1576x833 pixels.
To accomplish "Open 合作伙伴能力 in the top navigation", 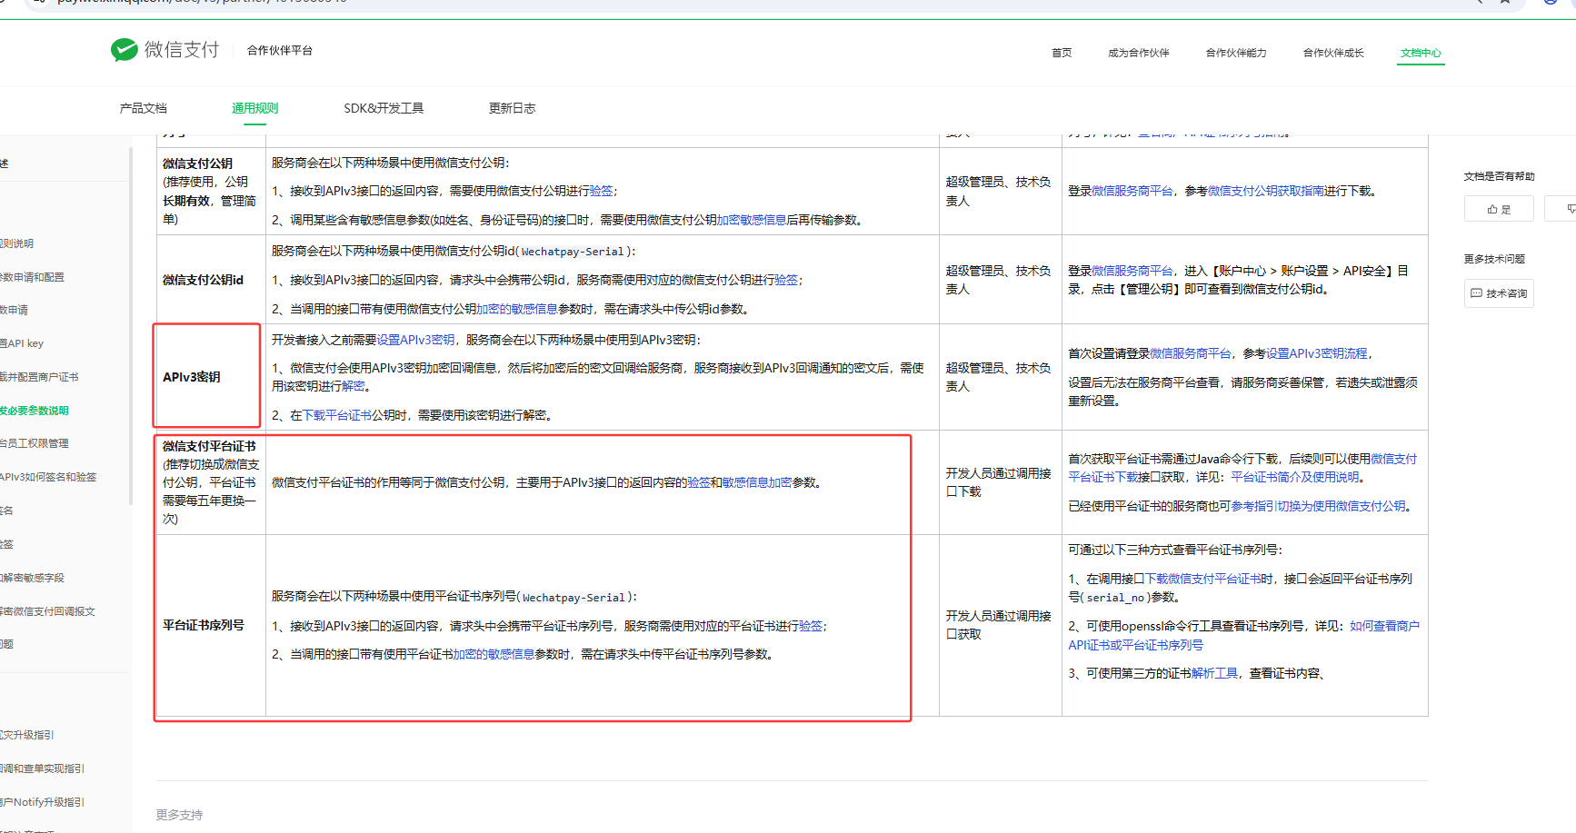I will tap(1236, 53).
